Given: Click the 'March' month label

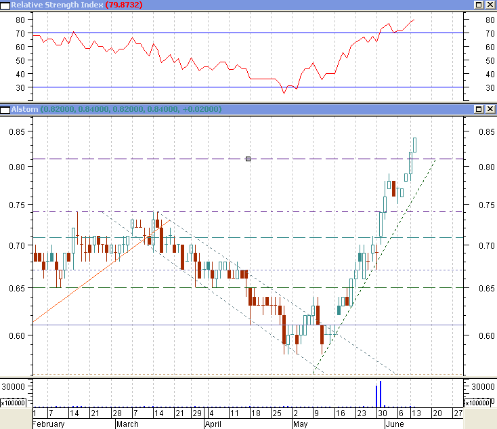Looking at the screenshot, I should (127, 424).
